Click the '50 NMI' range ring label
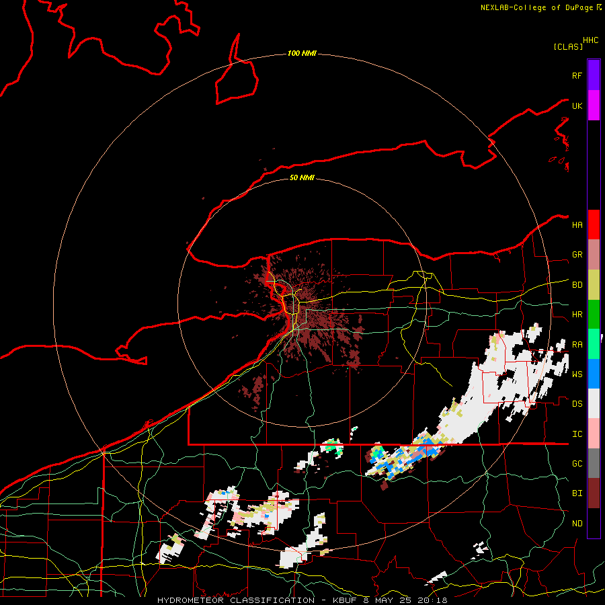 (x=302, y=177)
